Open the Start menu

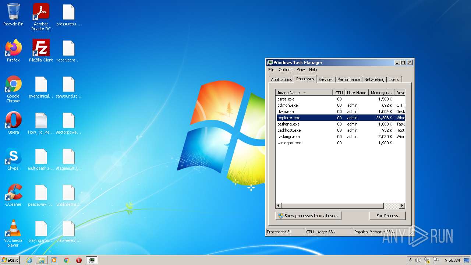[10, 260]
